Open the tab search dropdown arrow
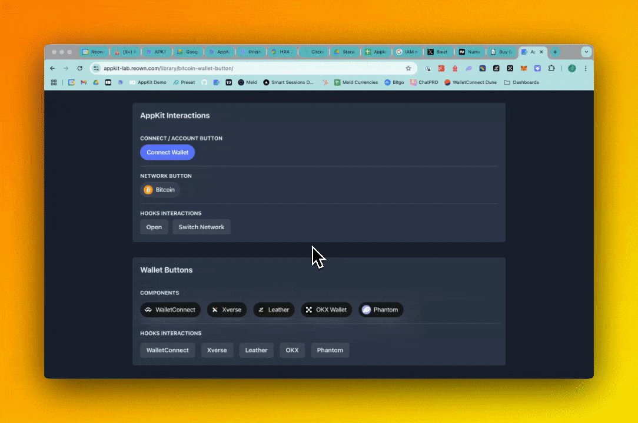 (x=586, y=52)
